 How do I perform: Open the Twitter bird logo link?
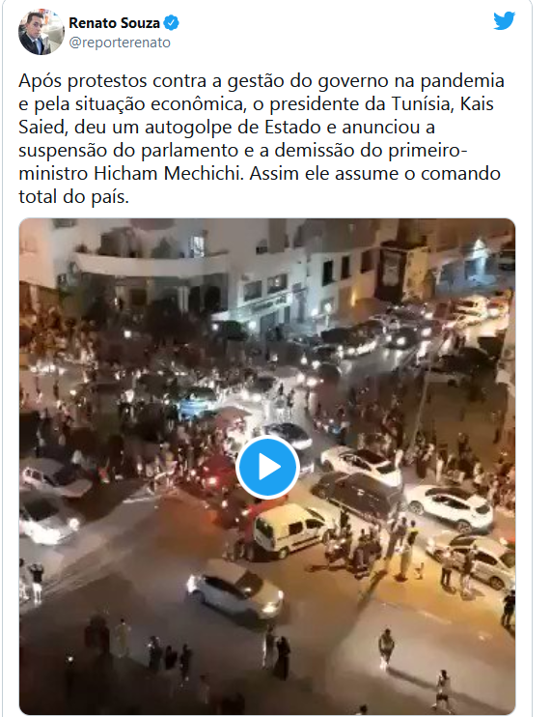(504, 21)
